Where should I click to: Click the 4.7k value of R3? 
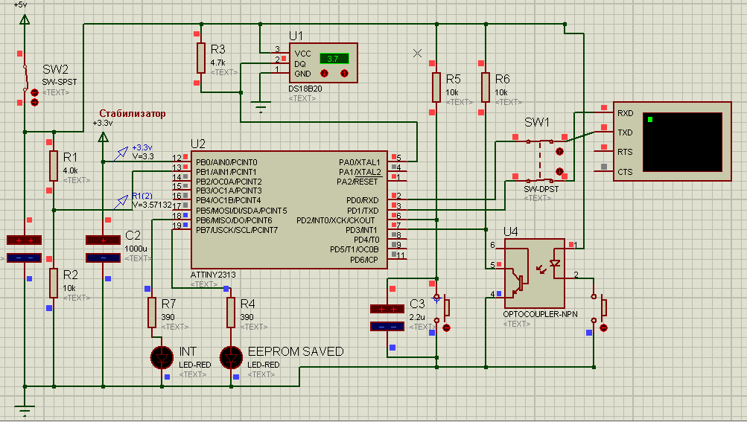[x=217, y=63]
